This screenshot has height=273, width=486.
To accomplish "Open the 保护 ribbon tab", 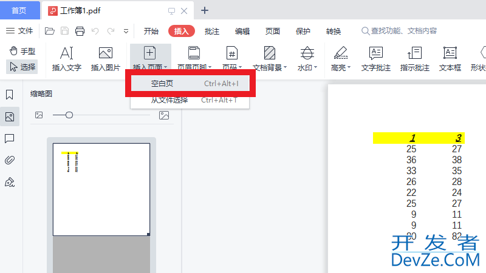I will tap(303, 32).
